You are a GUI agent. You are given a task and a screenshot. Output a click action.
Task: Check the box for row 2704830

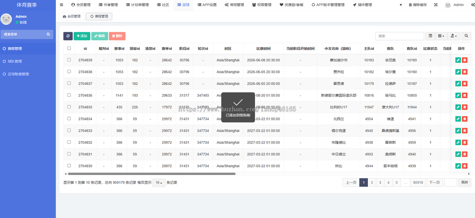pos(69,166)
